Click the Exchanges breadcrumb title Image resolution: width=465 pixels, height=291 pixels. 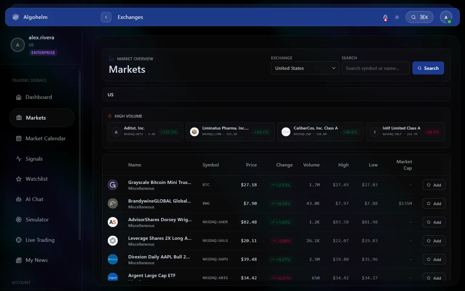(x=130, y=17)
